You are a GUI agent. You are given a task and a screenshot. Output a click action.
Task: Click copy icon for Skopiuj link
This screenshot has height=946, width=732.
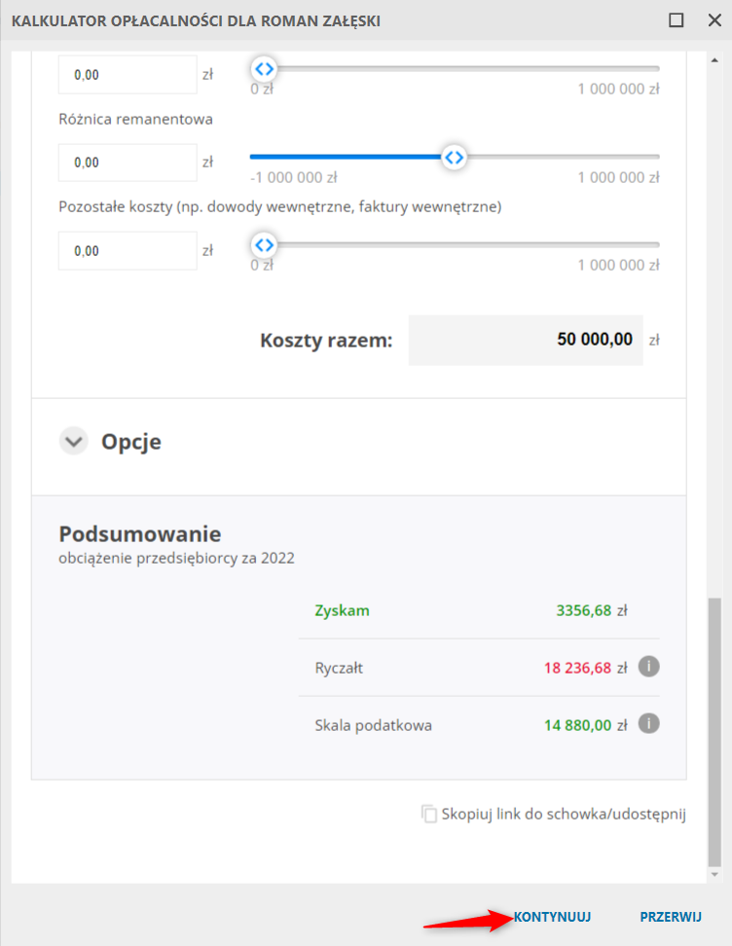tap(429, 815)
